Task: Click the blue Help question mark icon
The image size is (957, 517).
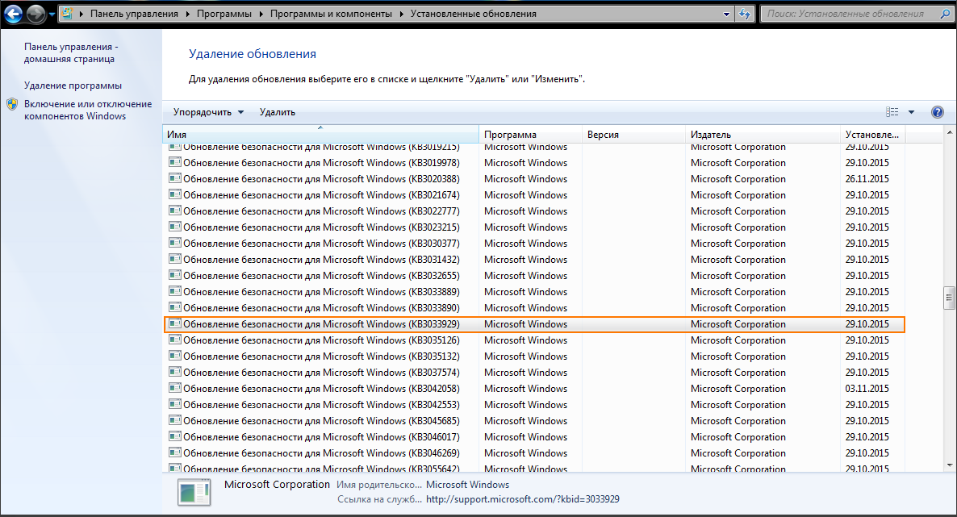Action: point(938,111)
